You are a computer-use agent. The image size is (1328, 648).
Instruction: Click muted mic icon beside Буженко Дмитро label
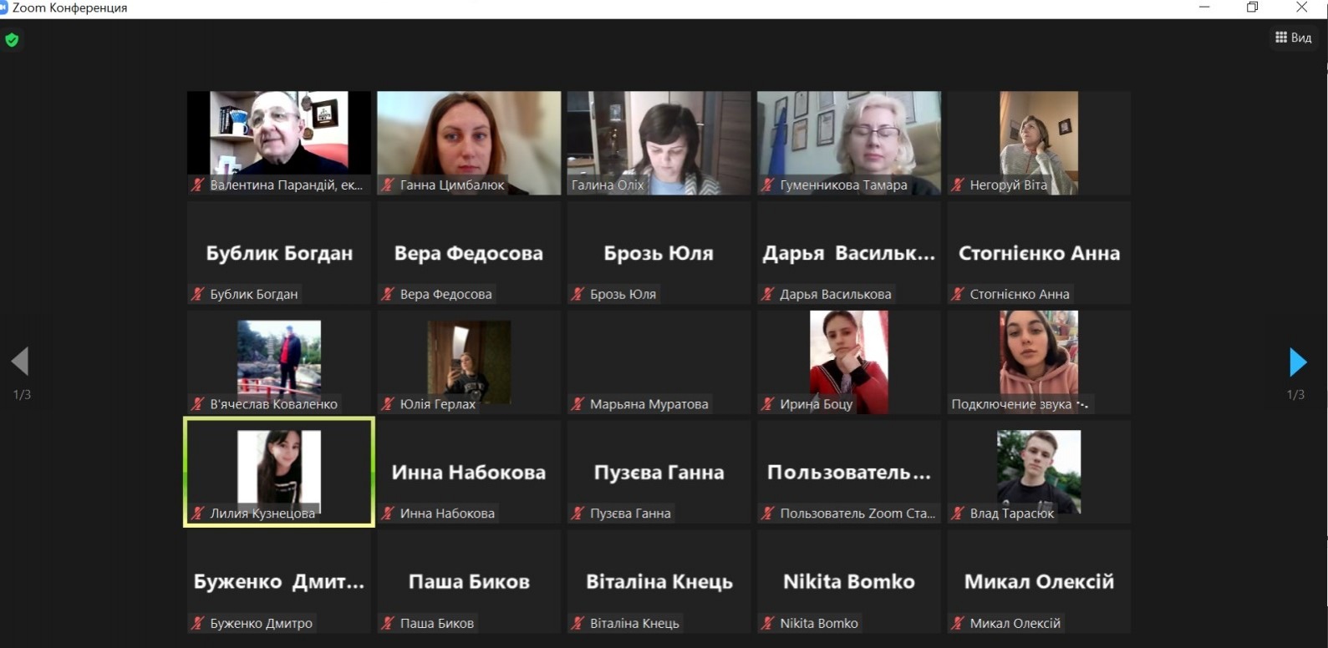(x=198, y=623)
